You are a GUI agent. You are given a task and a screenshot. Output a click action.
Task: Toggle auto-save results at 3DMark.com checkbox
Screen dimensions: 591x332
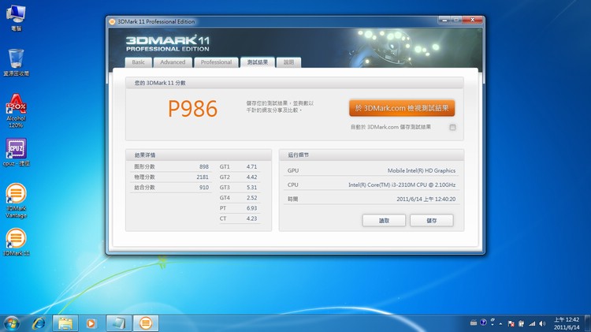coord(452,128)
